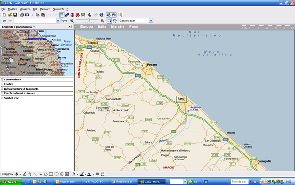Select the straight line drawing tool

(x=35, y=174)
